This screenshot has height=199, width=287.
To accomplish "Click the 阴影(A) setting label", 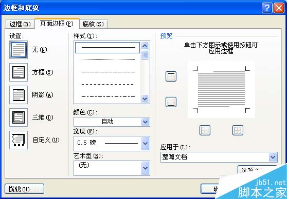I will tap(43, 95).
